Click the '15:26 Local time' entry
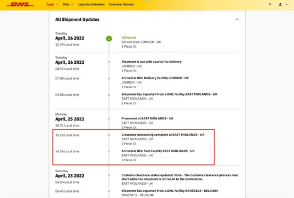 click(67, 135)
